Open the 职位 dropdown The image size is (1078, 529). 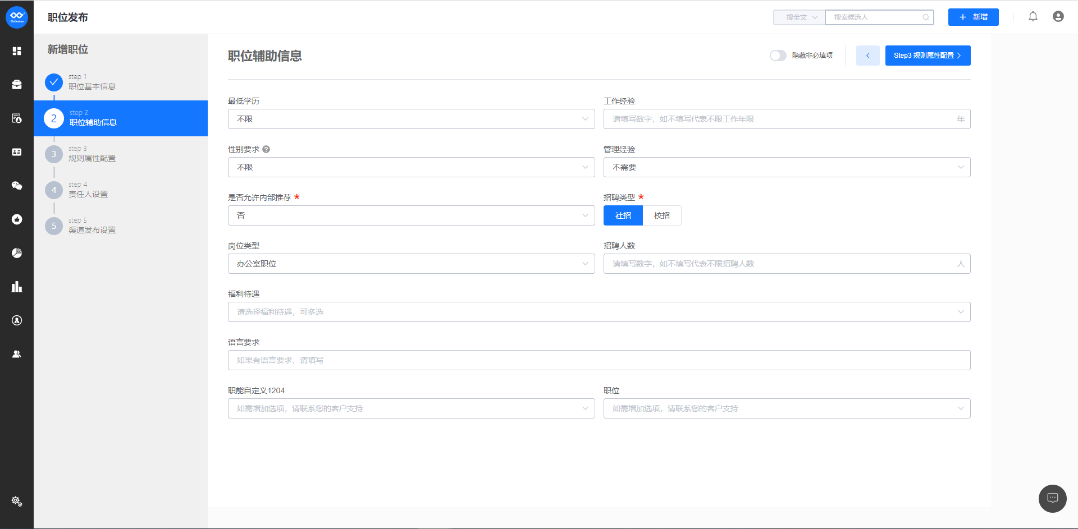pyautogui.click(x=787, y=408)
